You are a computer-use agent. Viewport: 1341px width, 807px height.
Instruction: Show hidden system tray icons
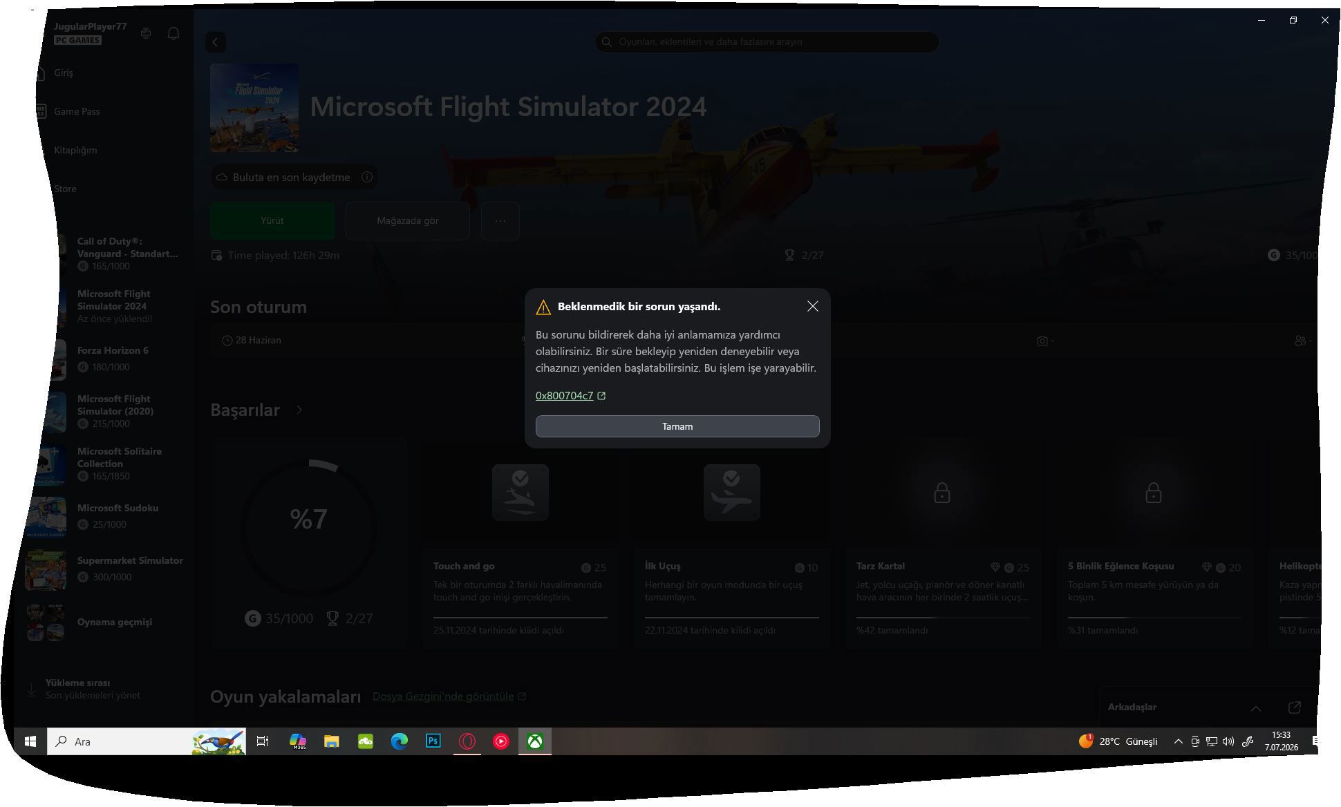(x=1178, y=741)
